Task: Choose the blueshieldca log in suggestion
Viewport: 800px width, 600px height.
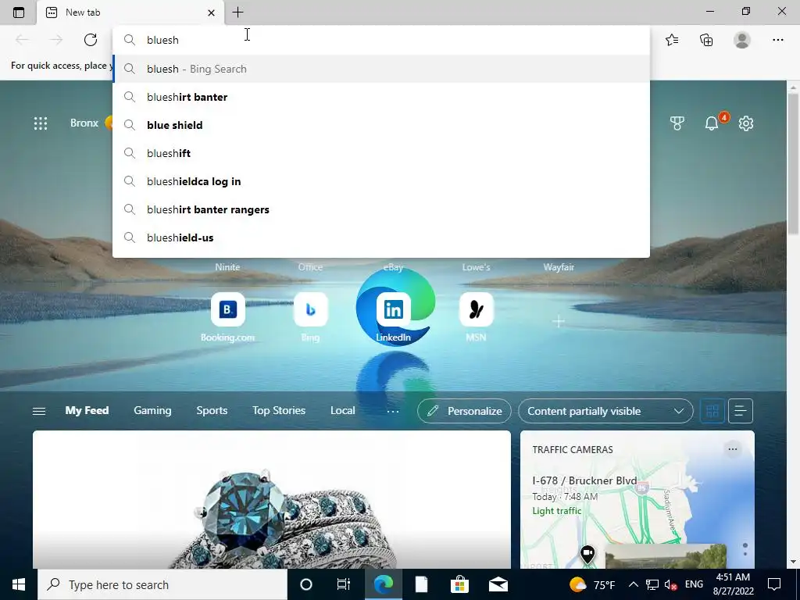Action: (381, 181)
